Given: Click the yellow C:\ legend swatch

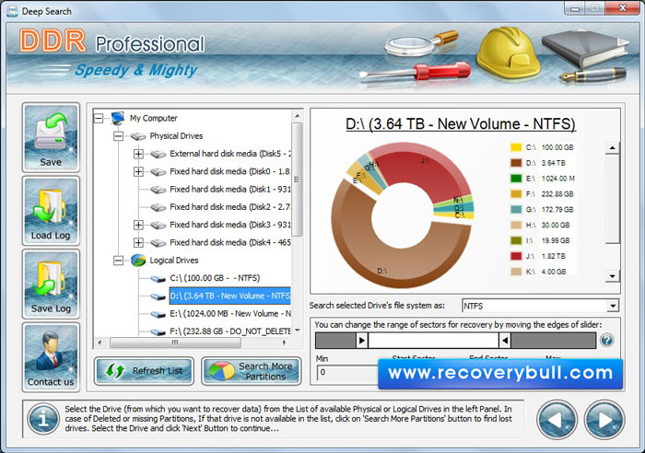Looking at the screenshot, I should [x=516, y=147].
